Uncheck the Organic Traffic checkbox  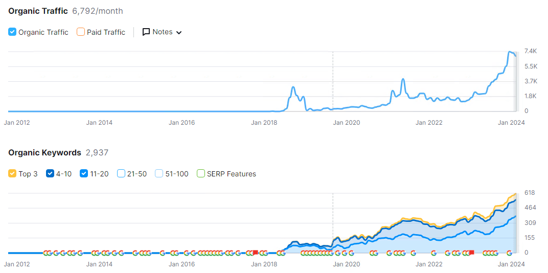[x=13, y=32]
